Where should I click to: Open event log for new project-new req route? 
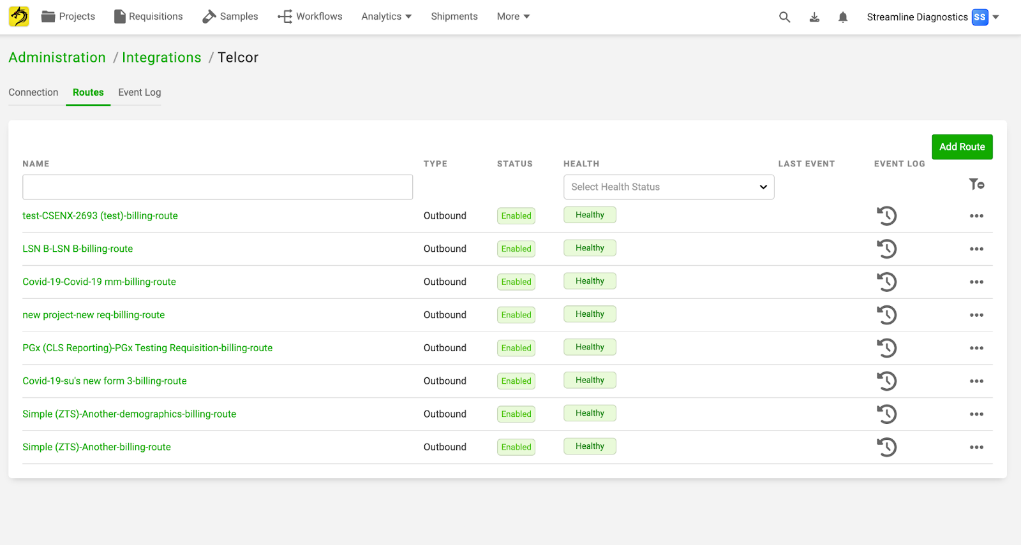[886, 316]
